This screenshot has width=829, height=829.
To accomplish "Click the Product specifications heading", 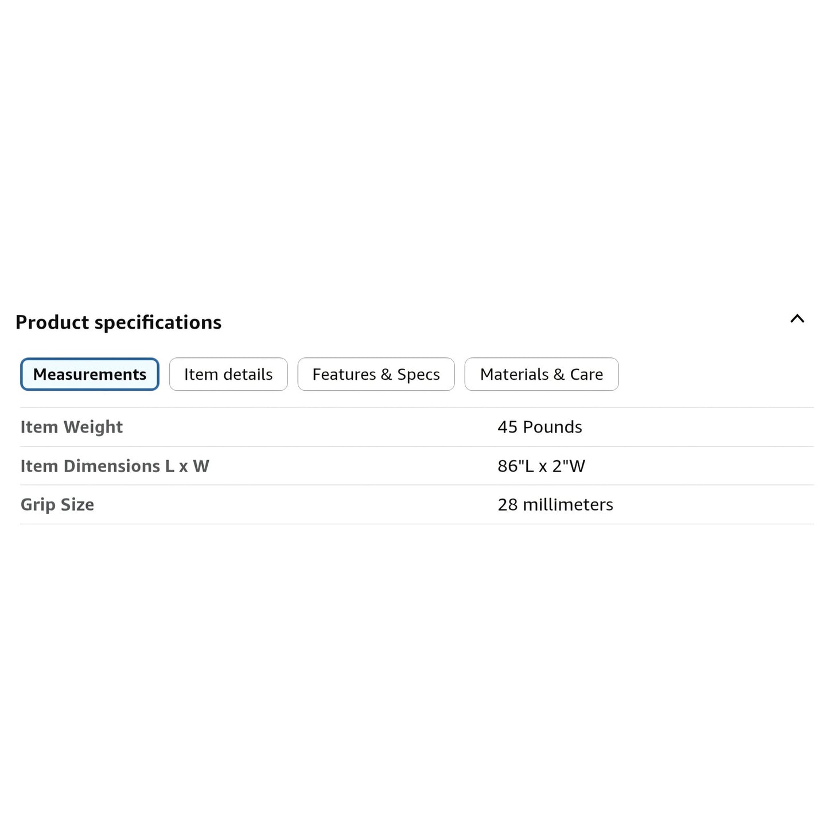I will tap(119, 322).
